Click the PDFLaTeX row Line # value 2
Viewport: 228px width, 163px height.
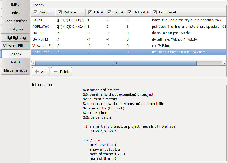pyautogui.click(x=107, y=27)
